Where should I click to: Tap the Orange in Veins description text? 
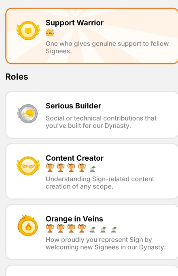(106, 244)
